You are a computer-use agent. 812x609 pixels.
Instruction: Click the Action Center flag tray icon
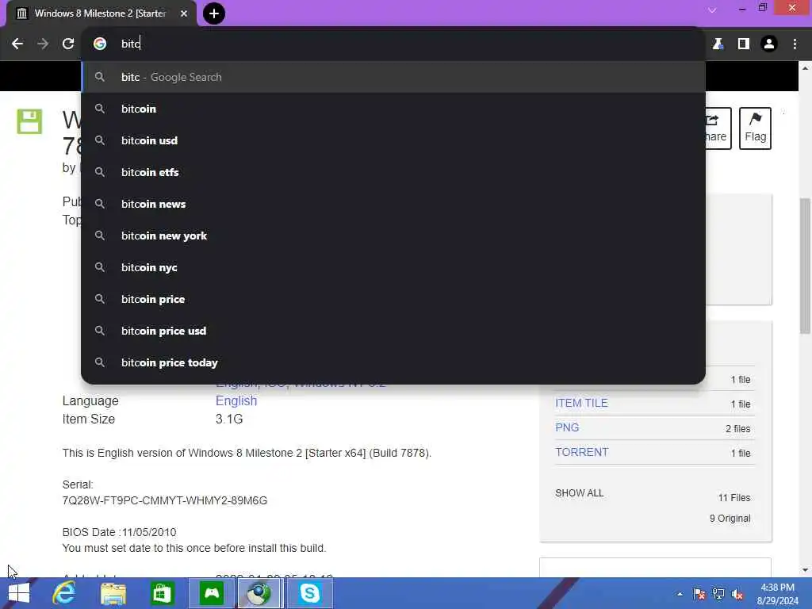click(699, 594)
